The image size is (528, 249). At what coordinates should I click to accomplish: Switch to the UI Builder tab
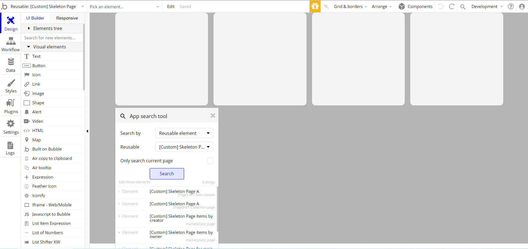point(35,18)
